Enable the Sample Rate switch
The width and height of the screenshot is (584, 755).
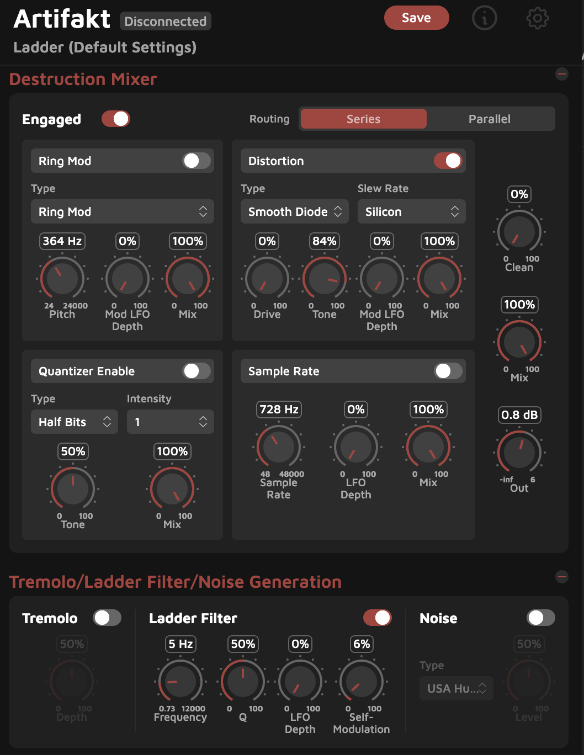(x=448, y=371)
